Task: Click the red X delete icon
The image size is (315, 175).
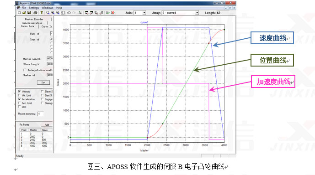Action: [113, 13]
